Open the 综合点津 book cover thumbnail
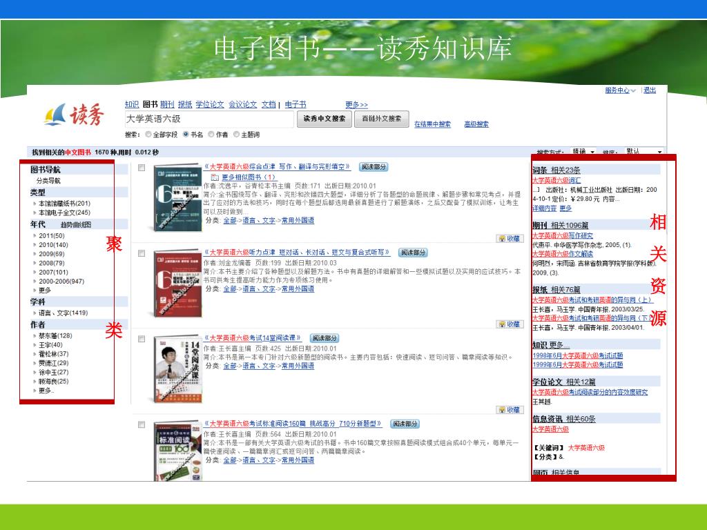The height and width of the screenshot is (530, 707). tap(177, 197)
